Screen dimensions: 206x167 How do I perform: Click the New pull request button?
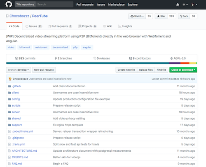pos(44,70)
